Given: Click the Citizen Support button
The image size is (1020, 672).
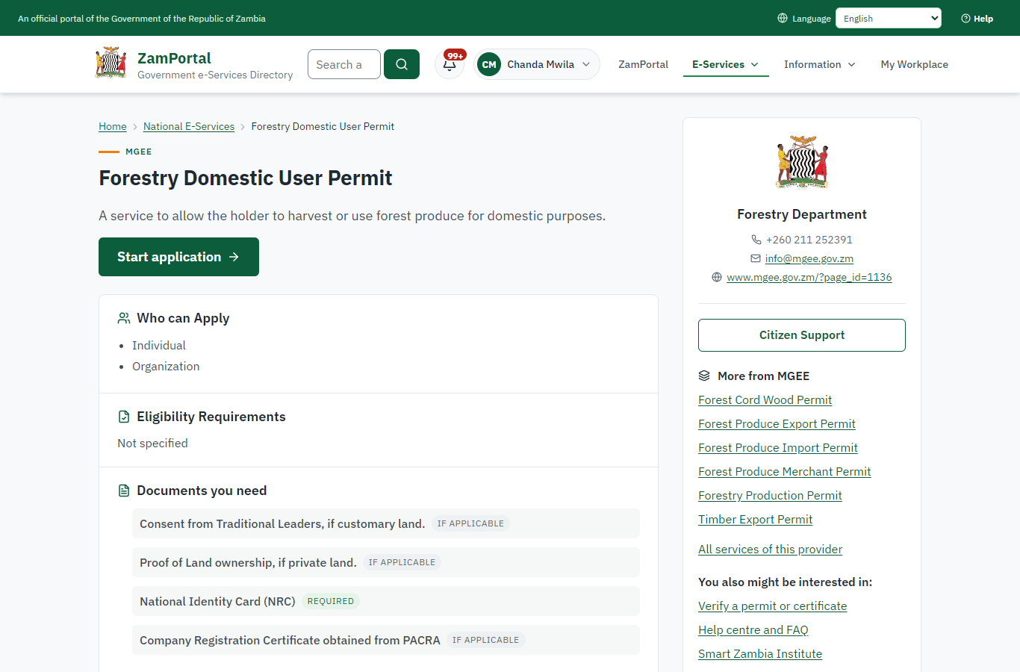Looking at the screenshot, I should click(802, 335).
